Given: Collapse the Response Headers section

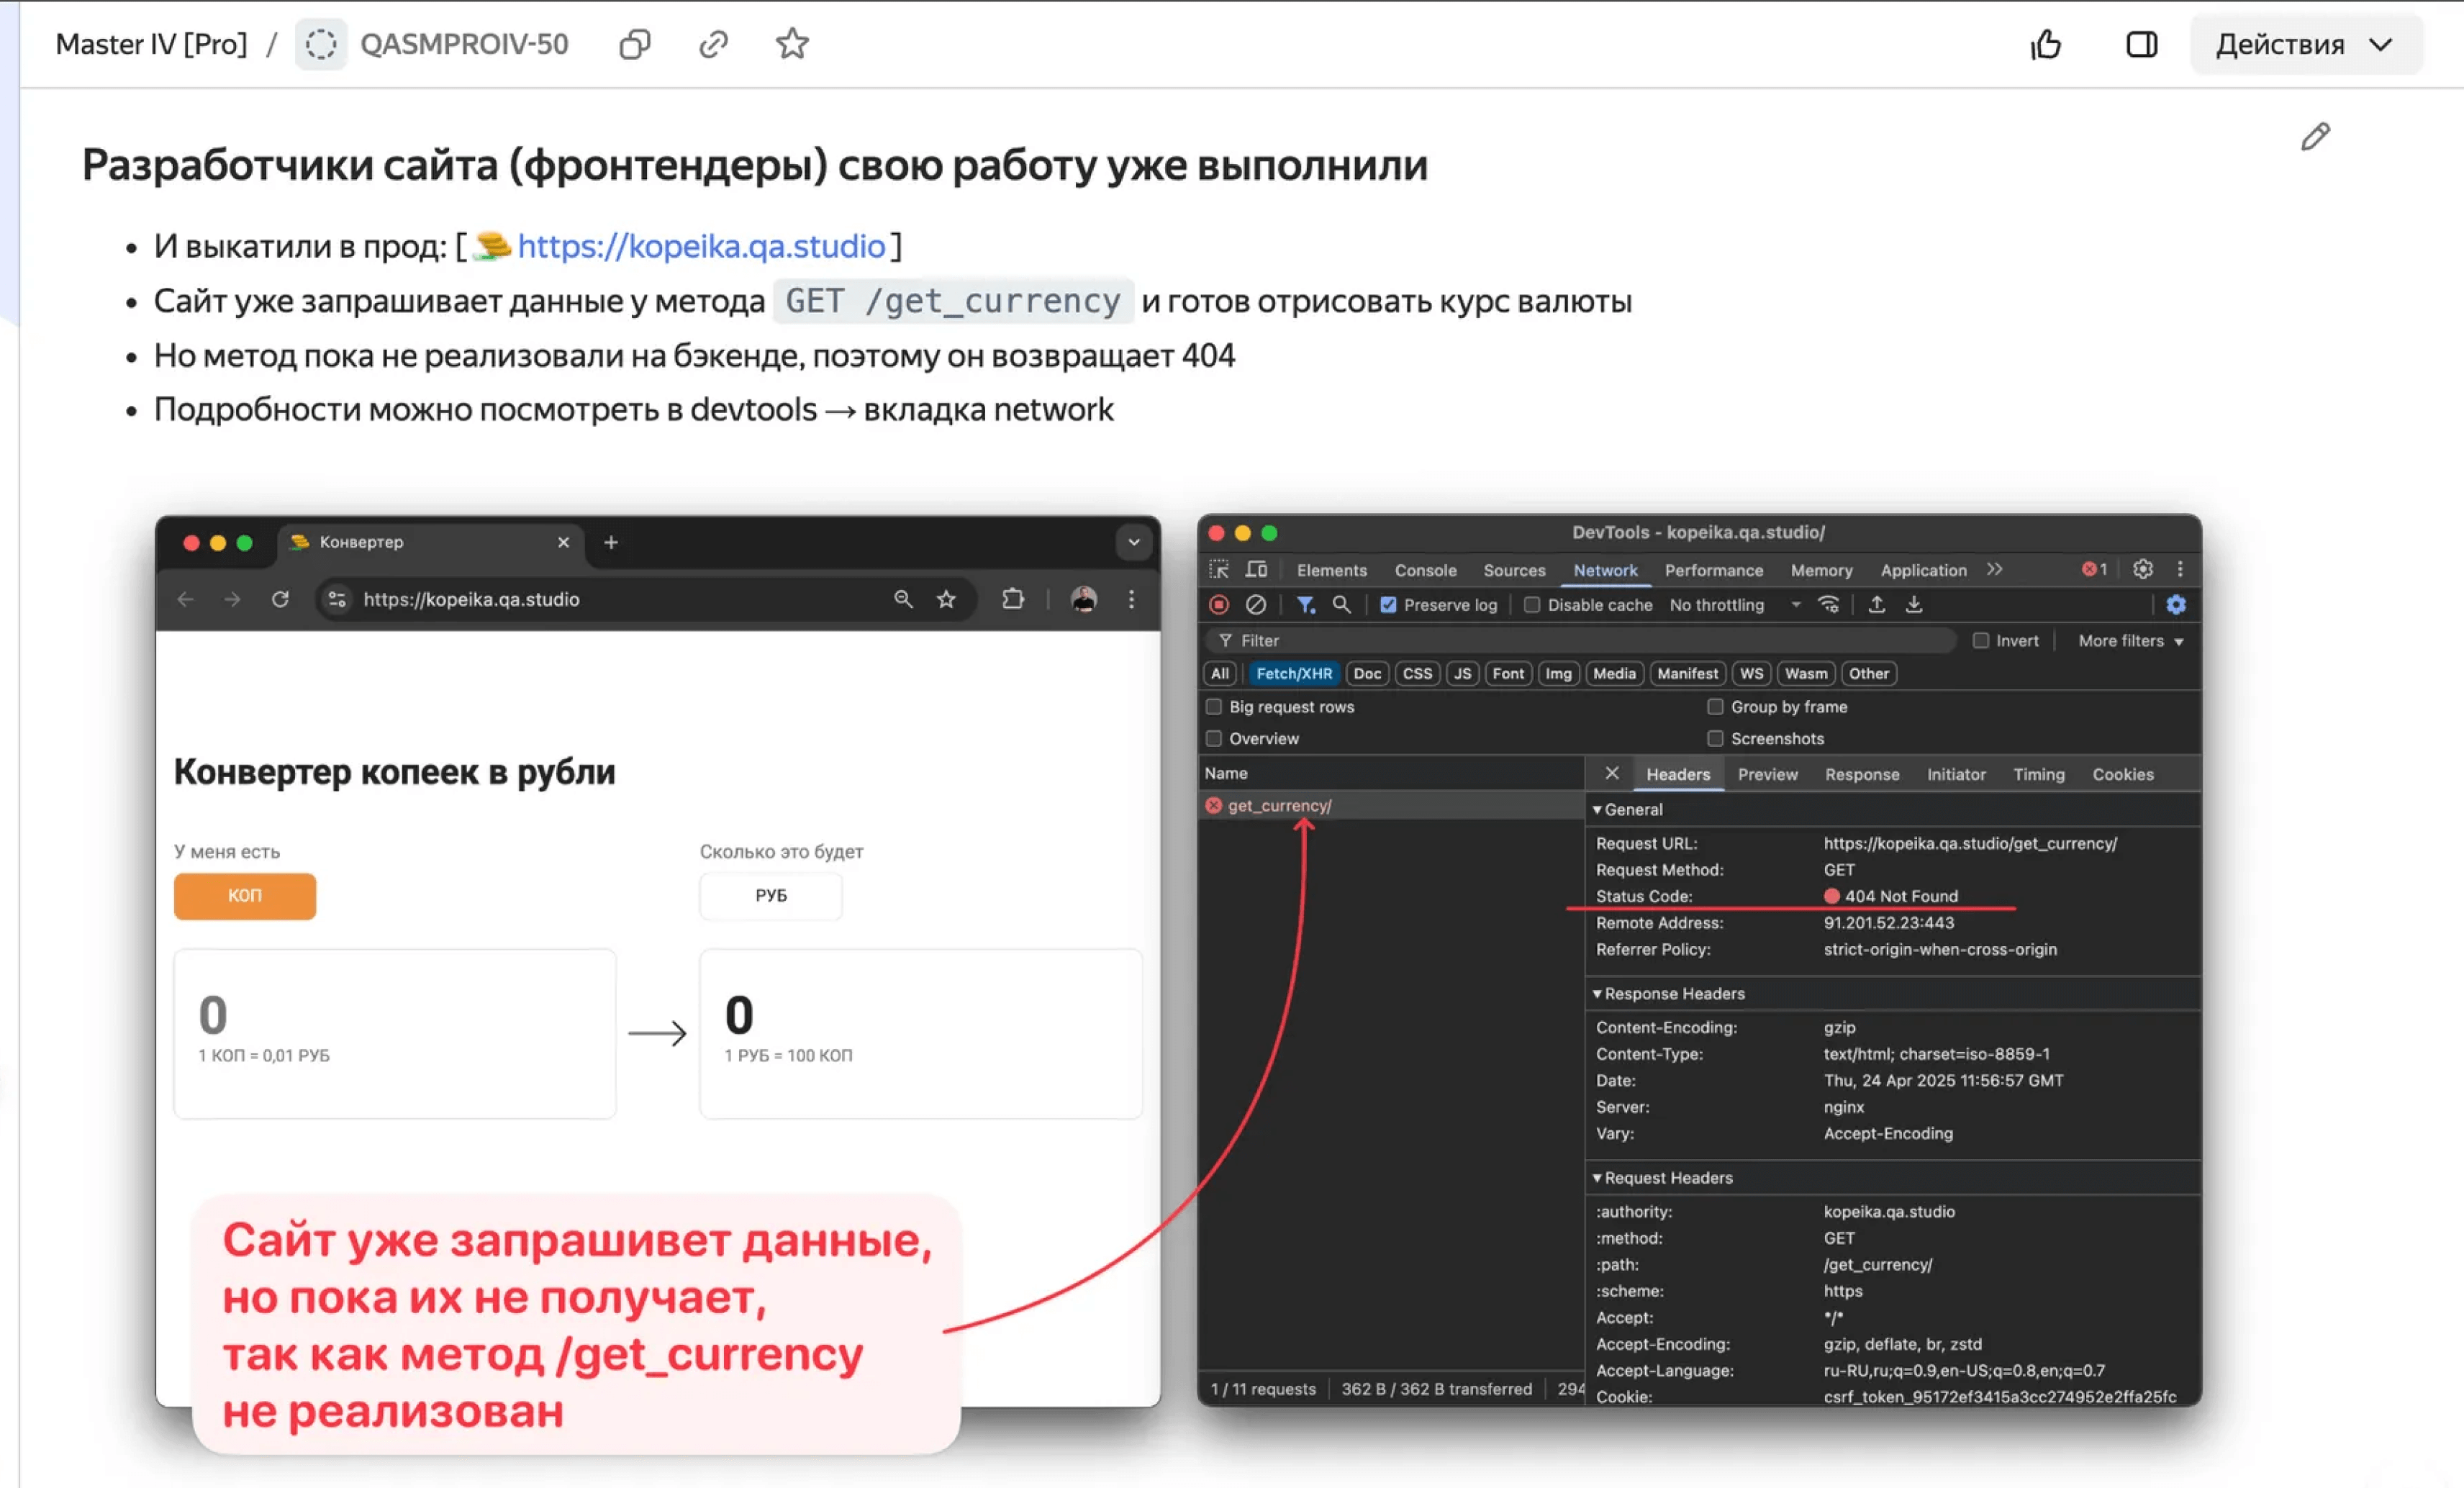Looking at the screenshot, I should tap(1674, 993).
